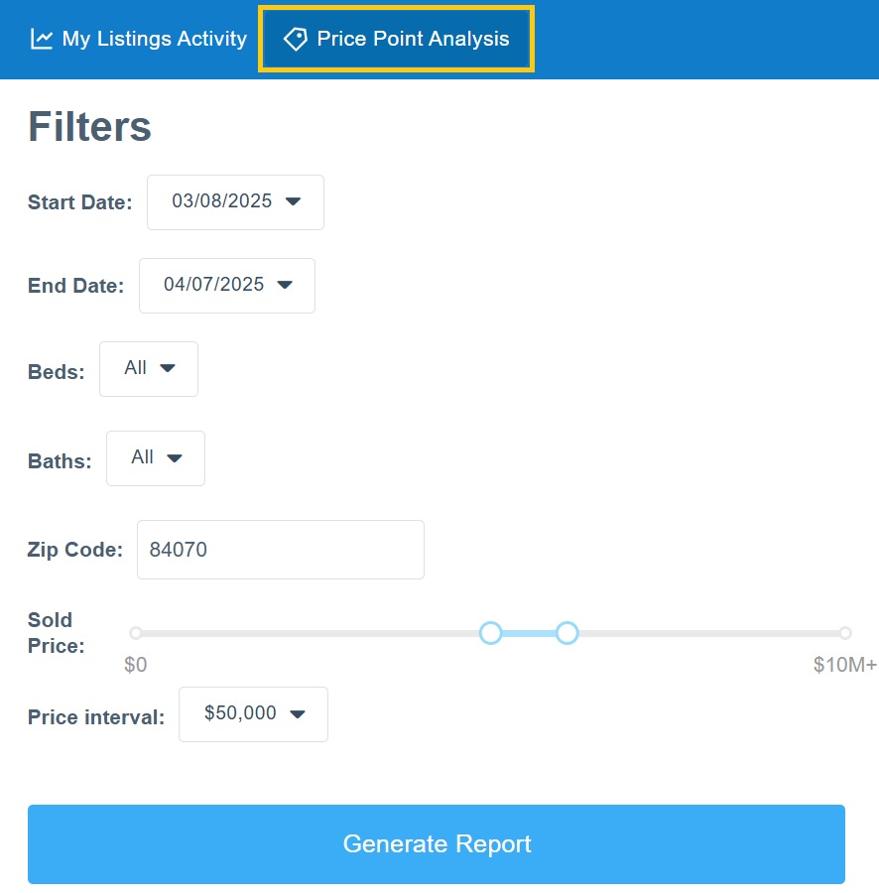The image size is (879, 893).
Task: Click the caret arrow beside 04/07/2025
Action: point(285,285)
